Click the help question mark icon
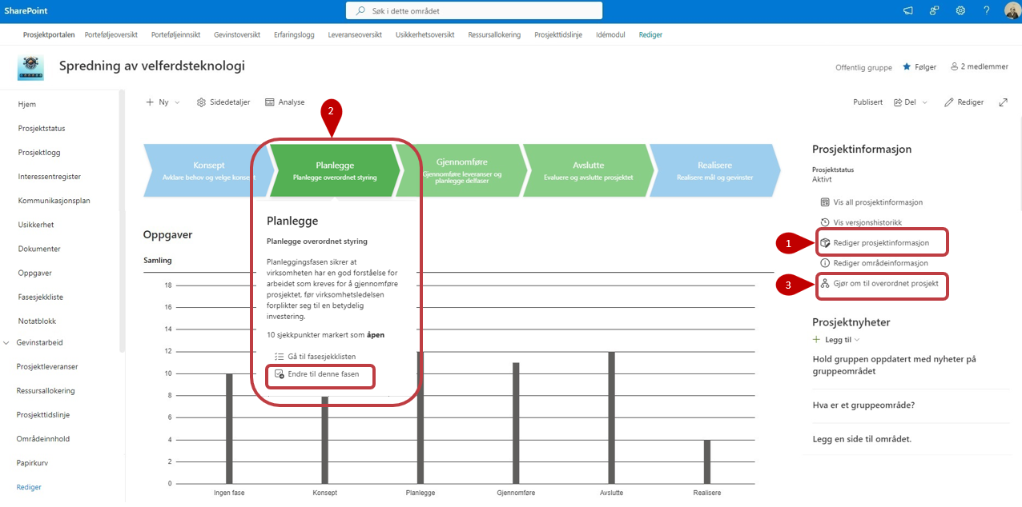 (x=987, y=11)
